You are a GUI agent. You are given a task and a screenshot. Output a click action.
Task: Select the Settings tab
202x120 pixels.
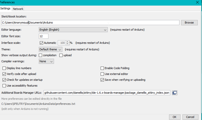coord(5,8)
